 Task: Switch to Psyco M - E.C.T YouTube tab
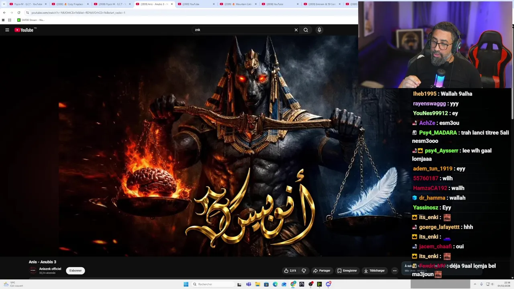[29, 4]
